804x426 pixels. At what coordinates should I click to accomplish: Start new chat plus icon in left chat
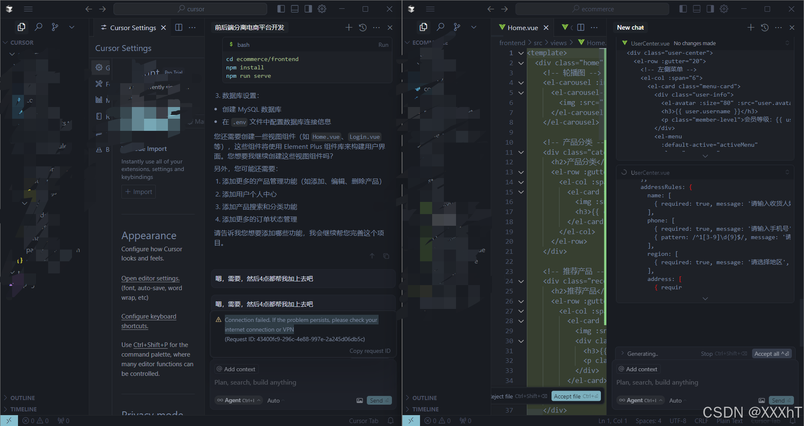[349, 28]
